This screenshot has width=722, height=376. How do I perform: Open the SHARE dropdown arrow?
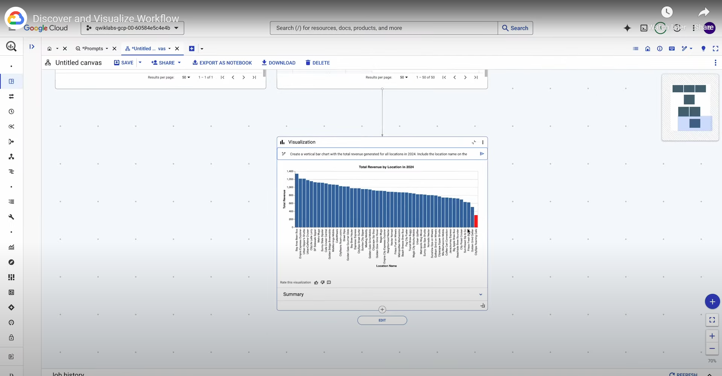179,63
